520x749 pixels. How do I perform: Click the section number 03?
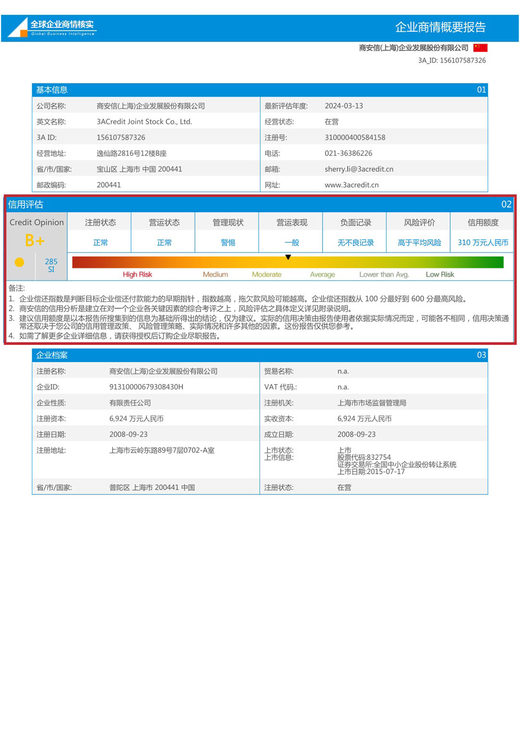point(481,355)
